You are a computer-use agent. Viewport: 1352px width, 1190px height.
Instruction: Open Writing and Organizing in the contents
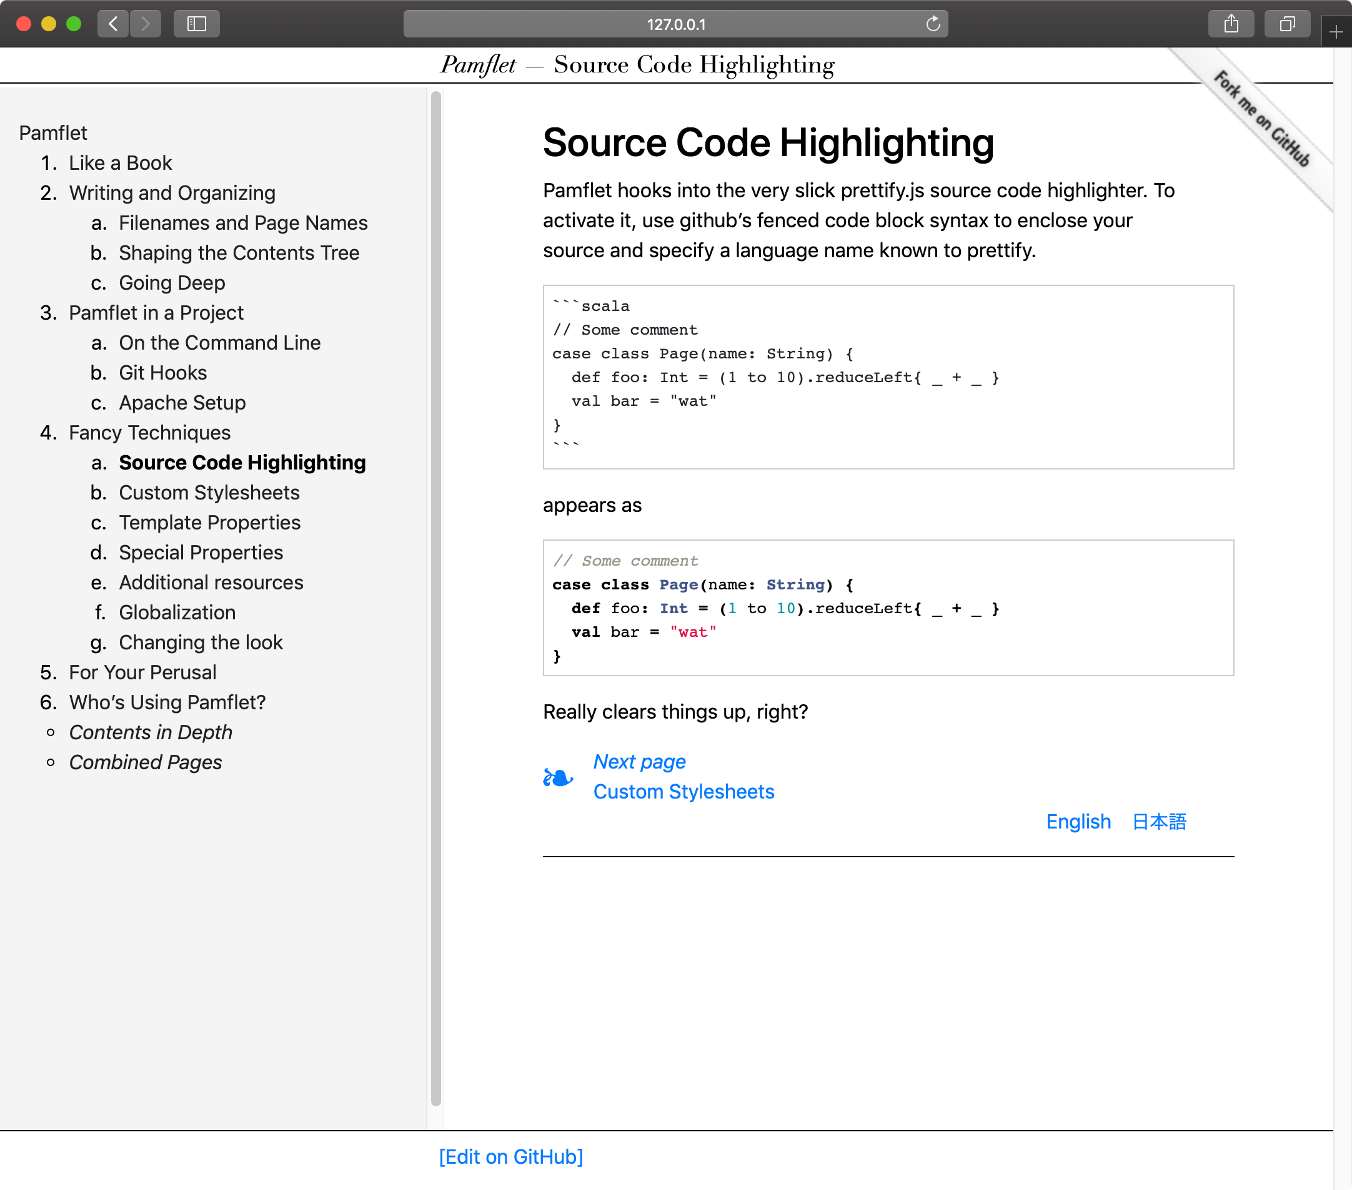[172, 192]
